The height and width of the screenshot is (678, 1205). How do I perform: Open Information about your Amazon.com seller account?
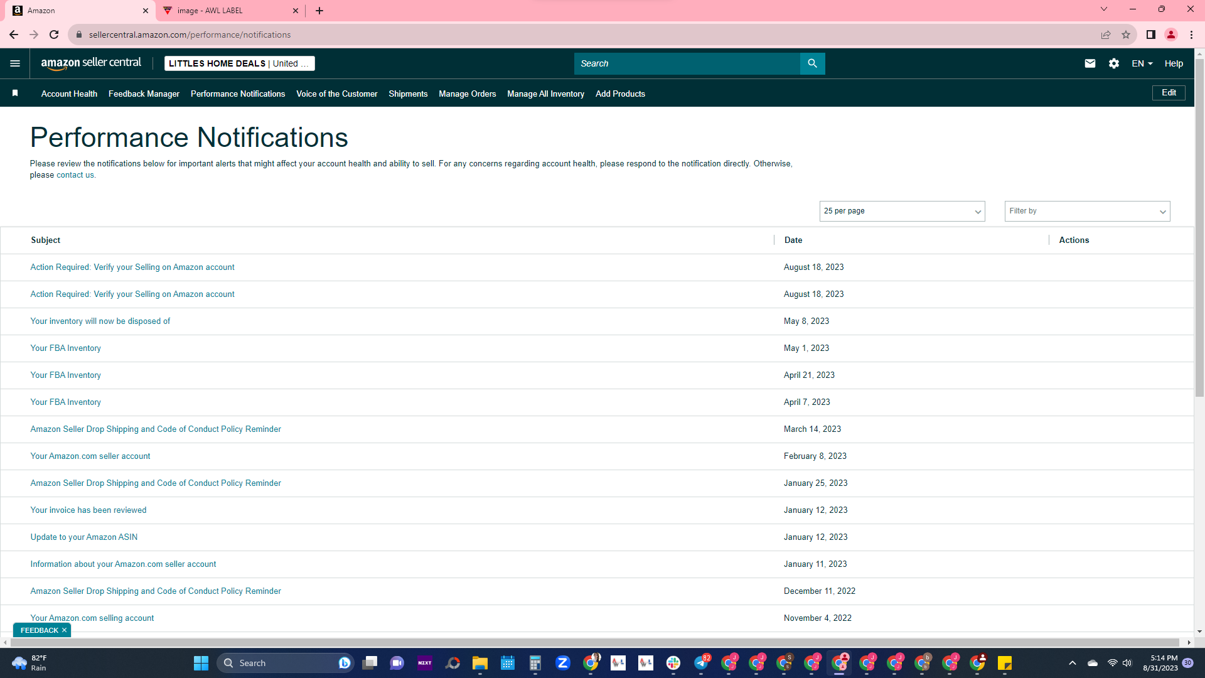(x=123, y=564)
